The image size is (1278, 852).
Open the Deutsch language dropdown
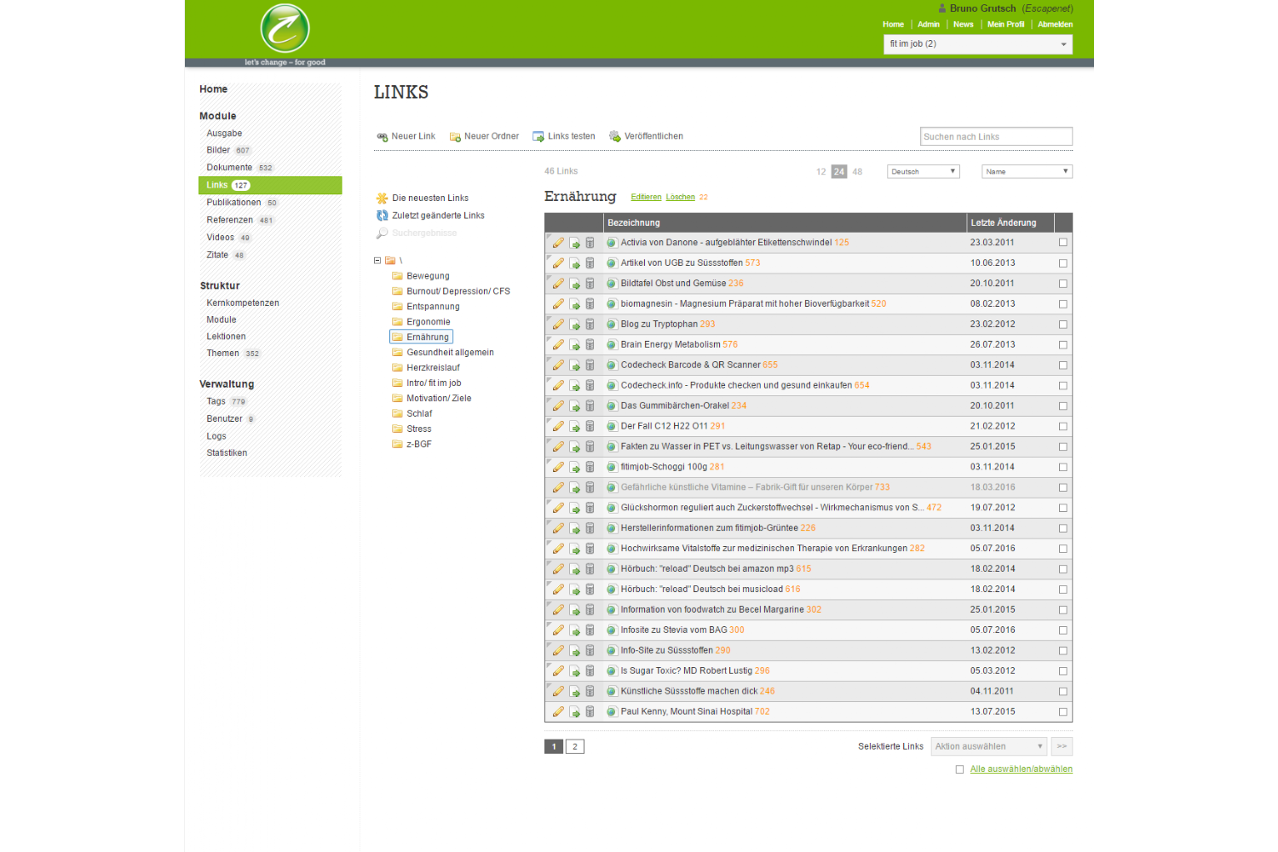click(923, 171)
